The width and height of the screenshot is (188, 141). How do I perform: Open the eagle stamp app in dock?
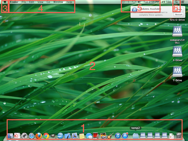click(74, 136)
